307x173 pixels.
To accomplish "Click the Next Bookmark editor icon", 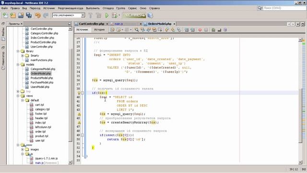I will (x=173, y=30).
